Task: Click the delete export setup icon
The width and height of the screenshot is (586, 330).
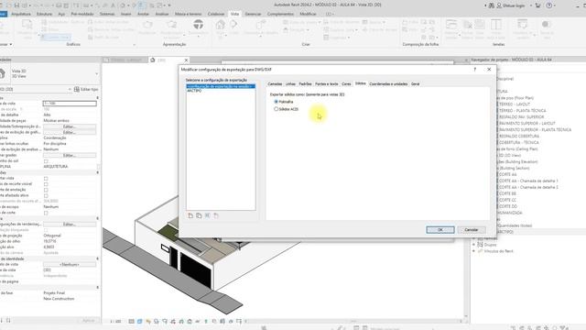Action: pyautogui.click(x=216, y=216)
